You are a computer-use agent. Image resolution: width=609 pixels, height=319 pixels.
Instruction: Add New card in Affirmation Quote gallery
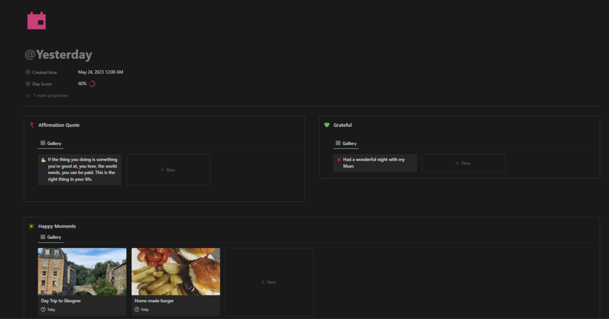point(168,170)
